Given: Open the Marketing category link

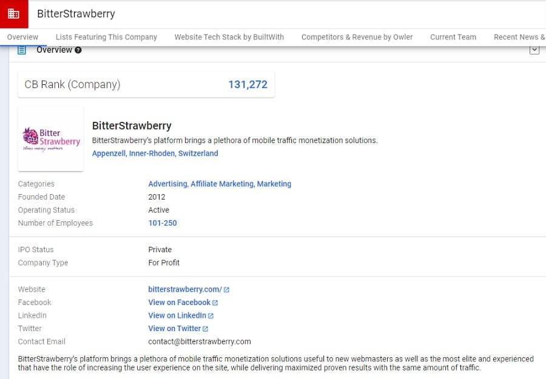Looking at the screenshot, I should 274,184.
